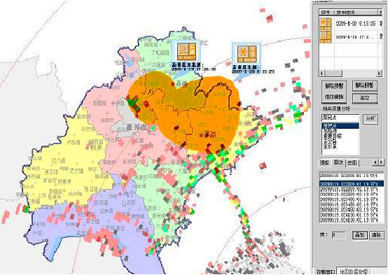Open the frost warning icon on the map
Viewport: 388px width, 275px height.
[187, 52]
